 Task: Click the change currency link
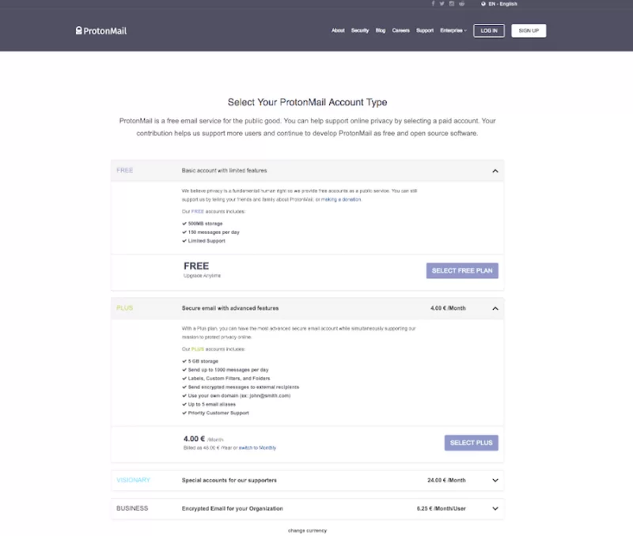pos(306,530)
